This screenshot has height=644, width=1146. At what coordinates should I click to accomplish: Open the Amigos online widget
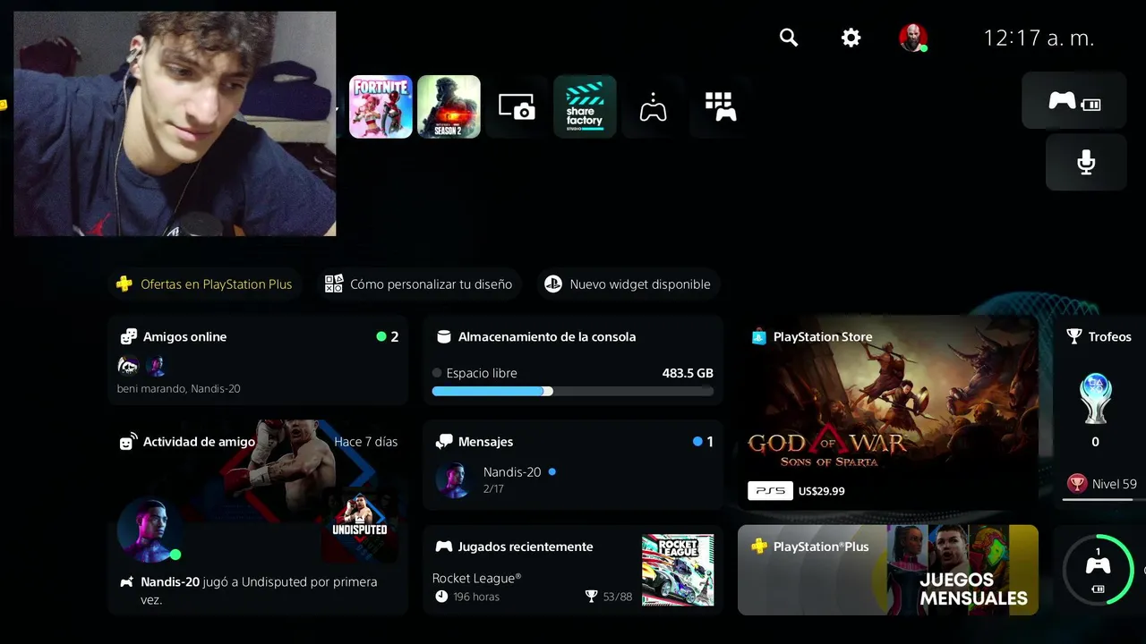(x=258, y=360)
